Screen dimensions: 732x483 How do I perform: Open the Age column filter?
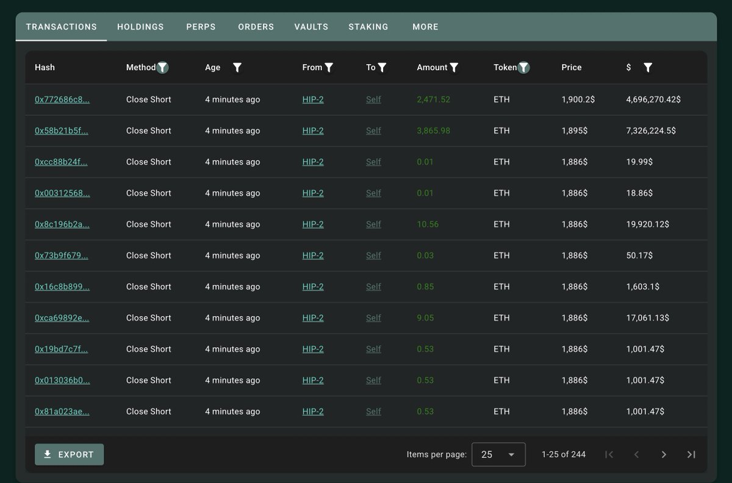coord(237,68)
